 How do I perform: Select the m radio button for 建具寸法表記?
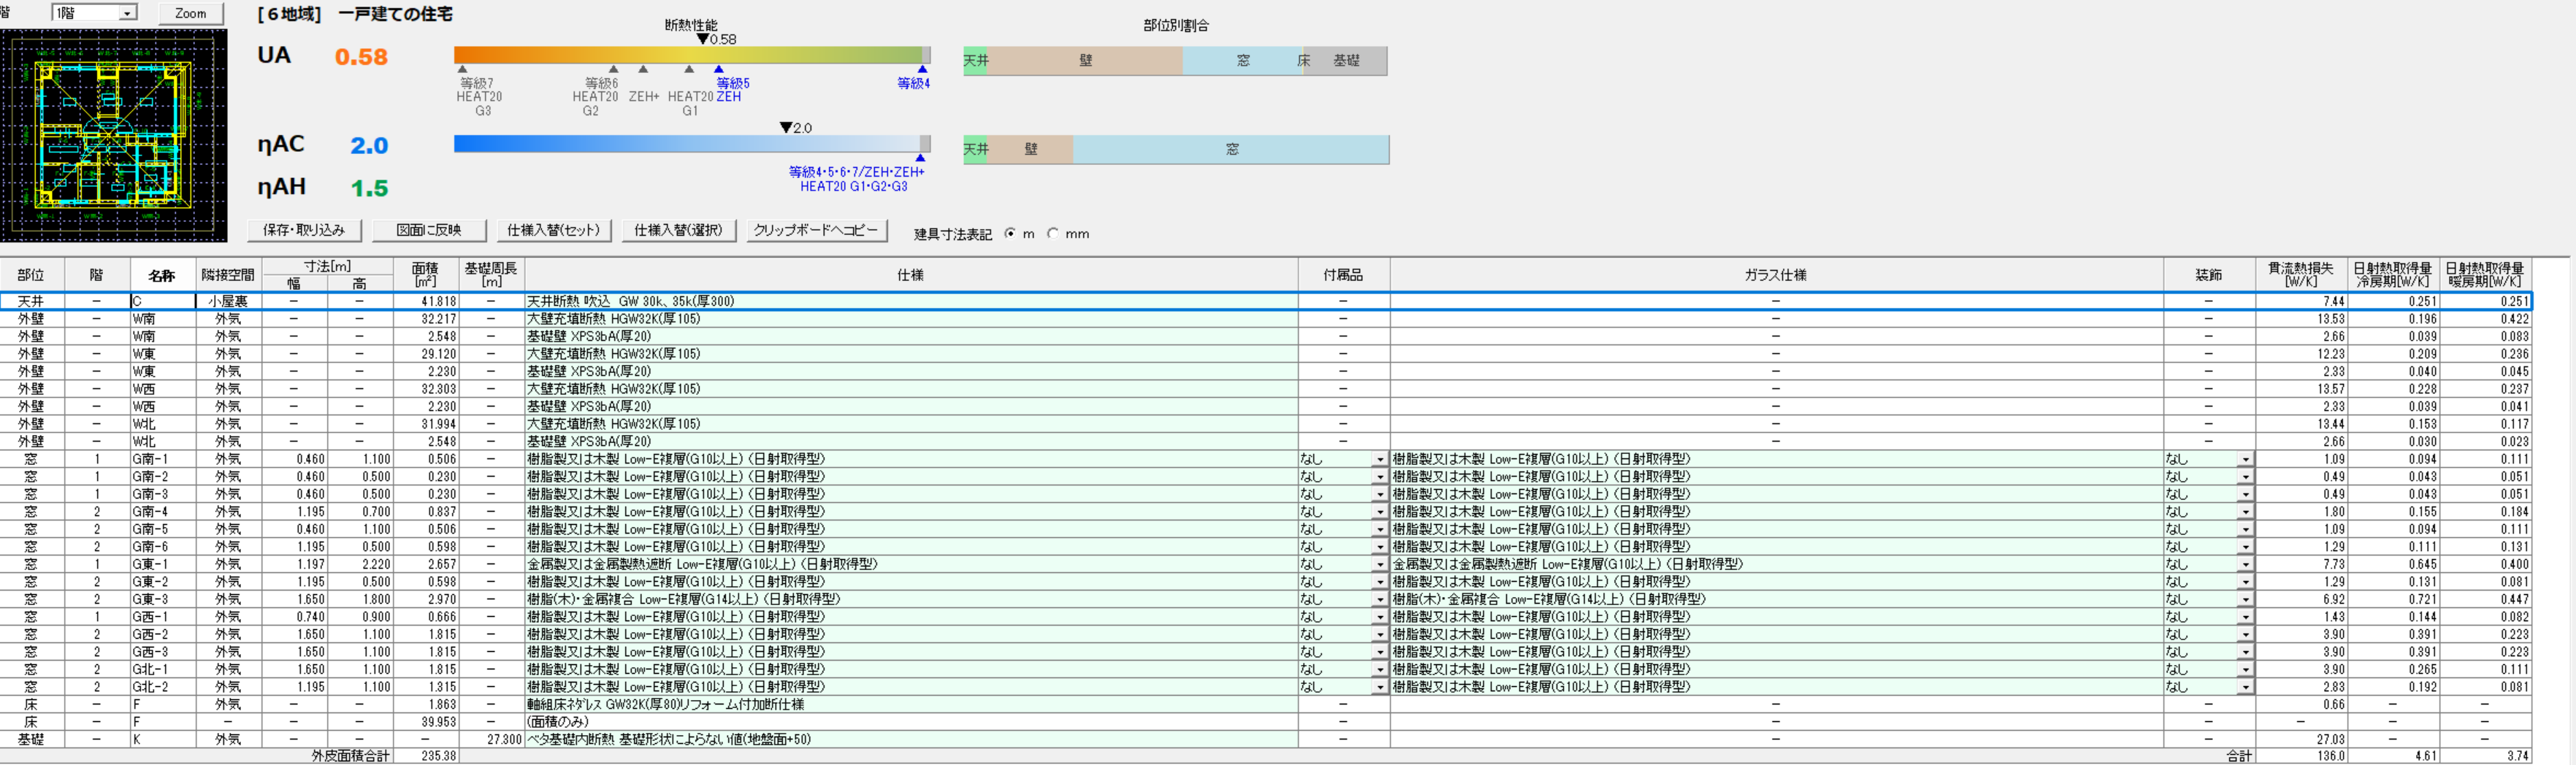[1010, 233]
